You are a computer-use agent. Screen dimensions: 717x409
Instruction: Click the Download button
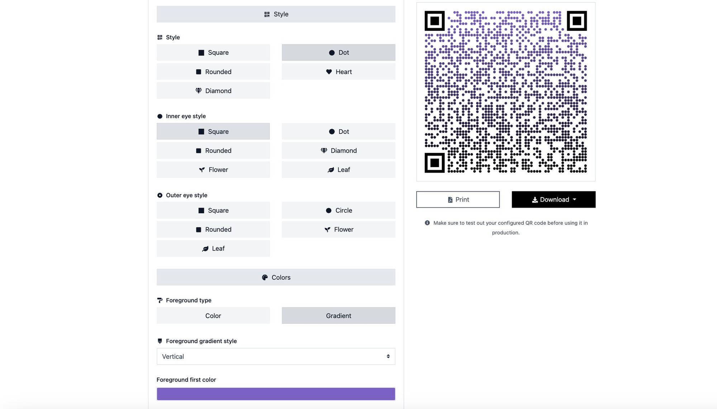click(554, 199)
